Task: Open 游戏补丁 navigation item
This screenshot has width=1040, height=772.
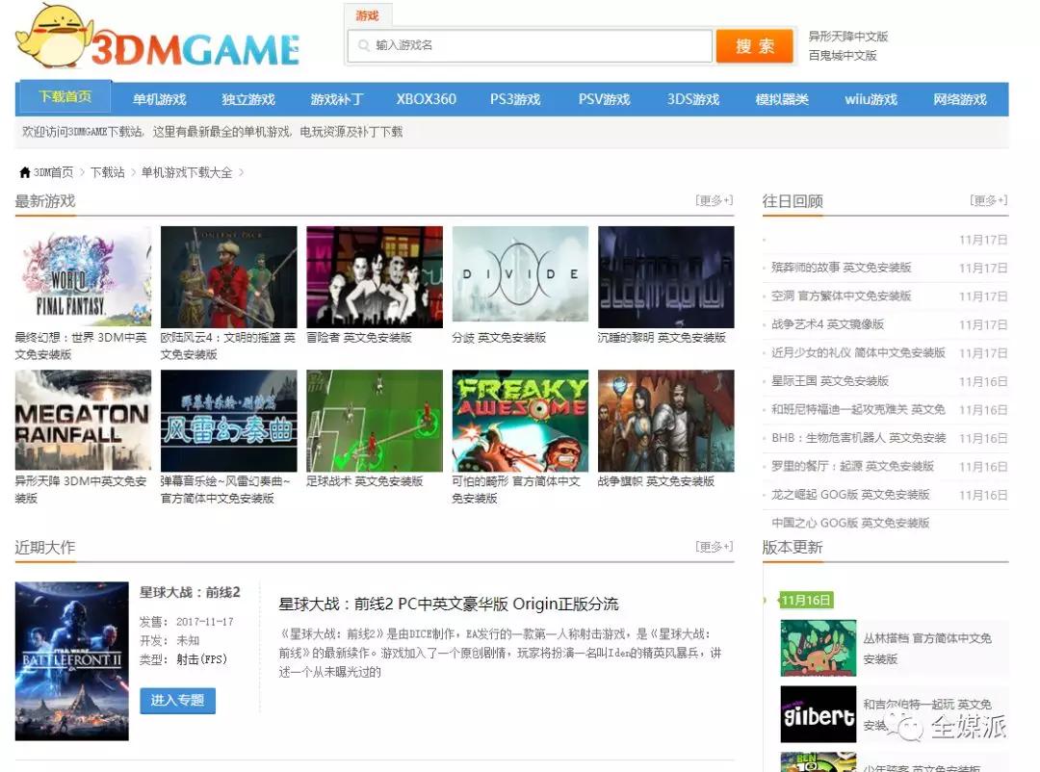Action: point(337,99)
